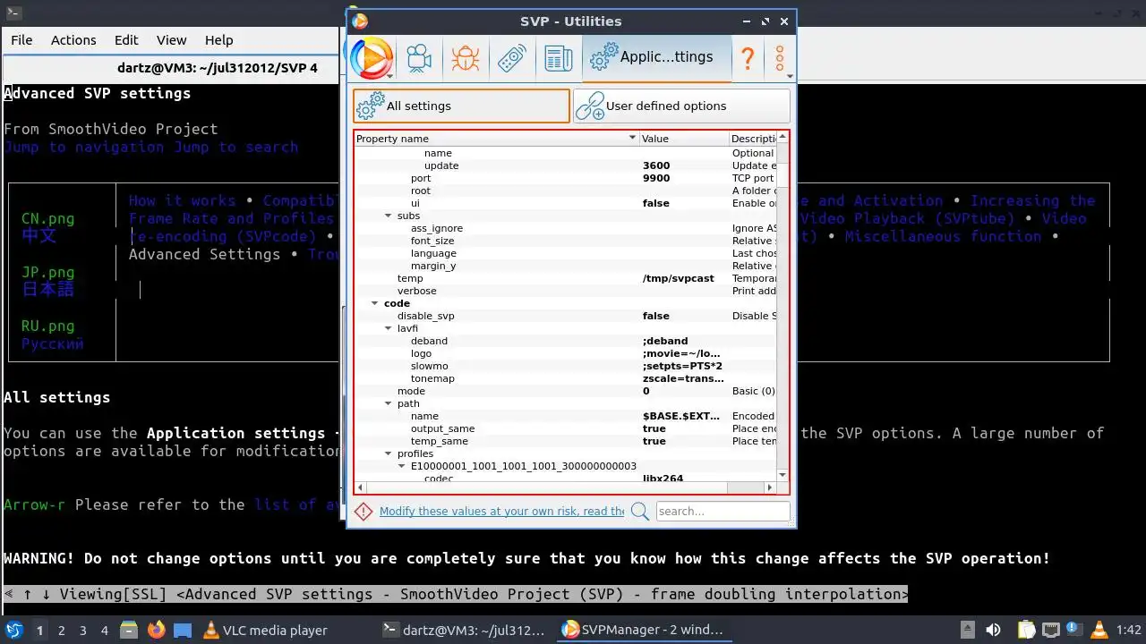The width and height of the screenshot is (1146, 644).
Task: Click the $BASE.$EXT value cell
Action: point(682,416)
